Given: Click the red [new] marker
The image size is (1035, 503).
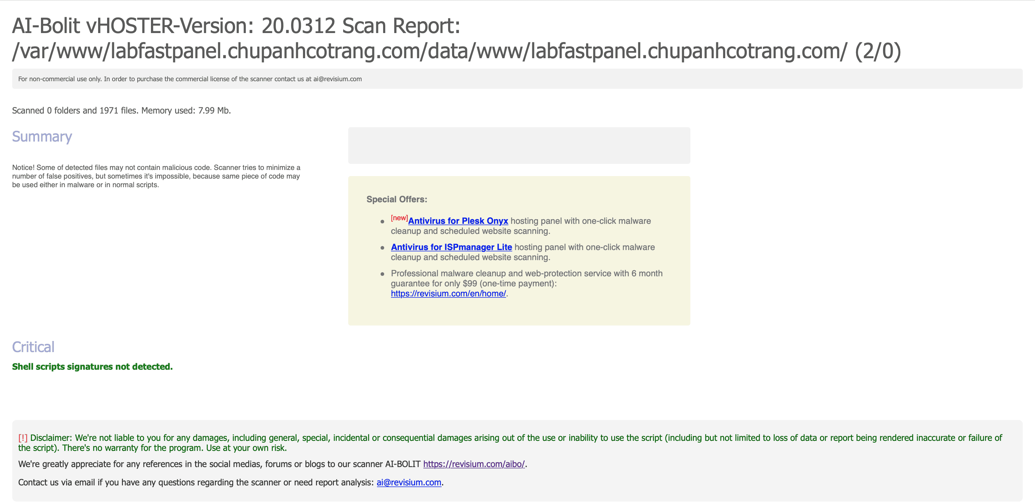Looking at the screenshot, I should click(x=399, y=218).
